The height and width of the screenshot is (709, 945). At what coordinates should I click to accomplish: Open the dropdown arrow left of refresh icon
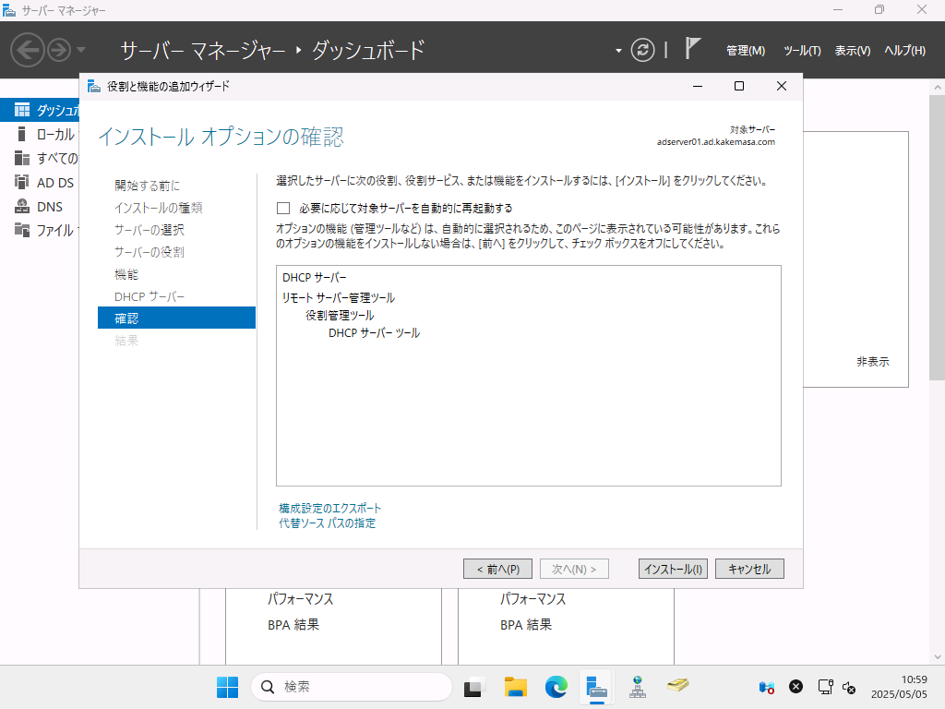click(x=618, y=51)
